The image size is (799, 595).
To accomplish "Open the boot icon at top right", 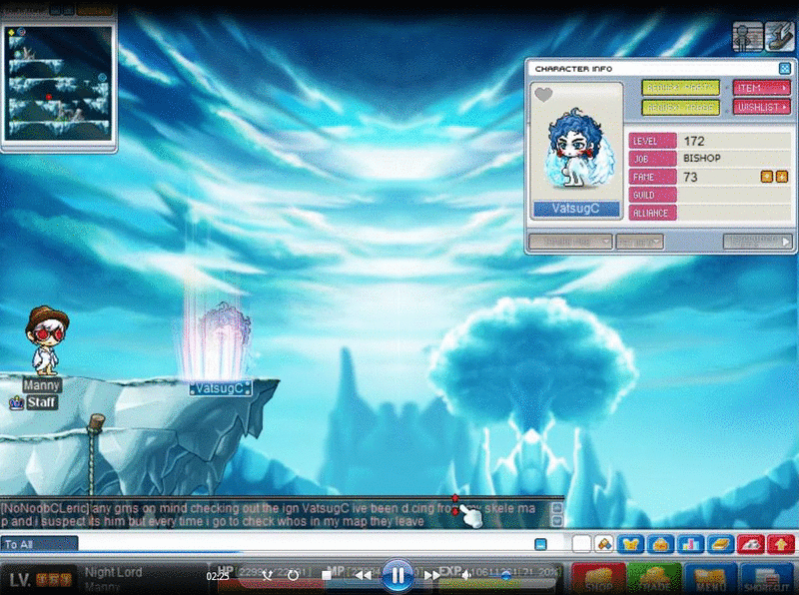I will [x=780, y=36].
